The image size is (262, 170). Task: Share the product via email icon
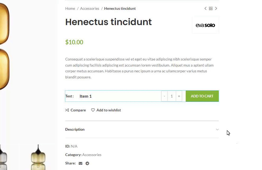pos(81,163)
